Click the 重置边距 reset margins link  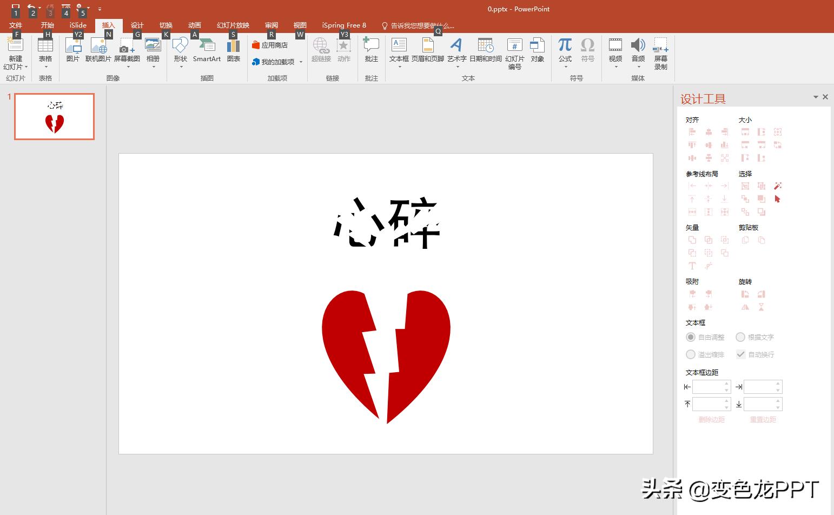point(763,420)
